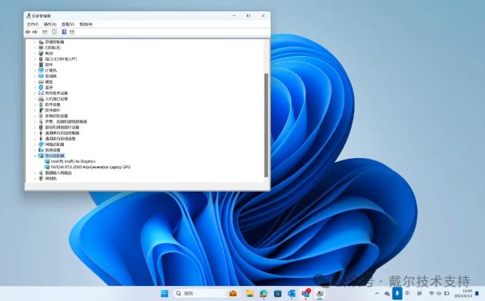Open Microsoft Edge from the taskbar

[264, 293]
